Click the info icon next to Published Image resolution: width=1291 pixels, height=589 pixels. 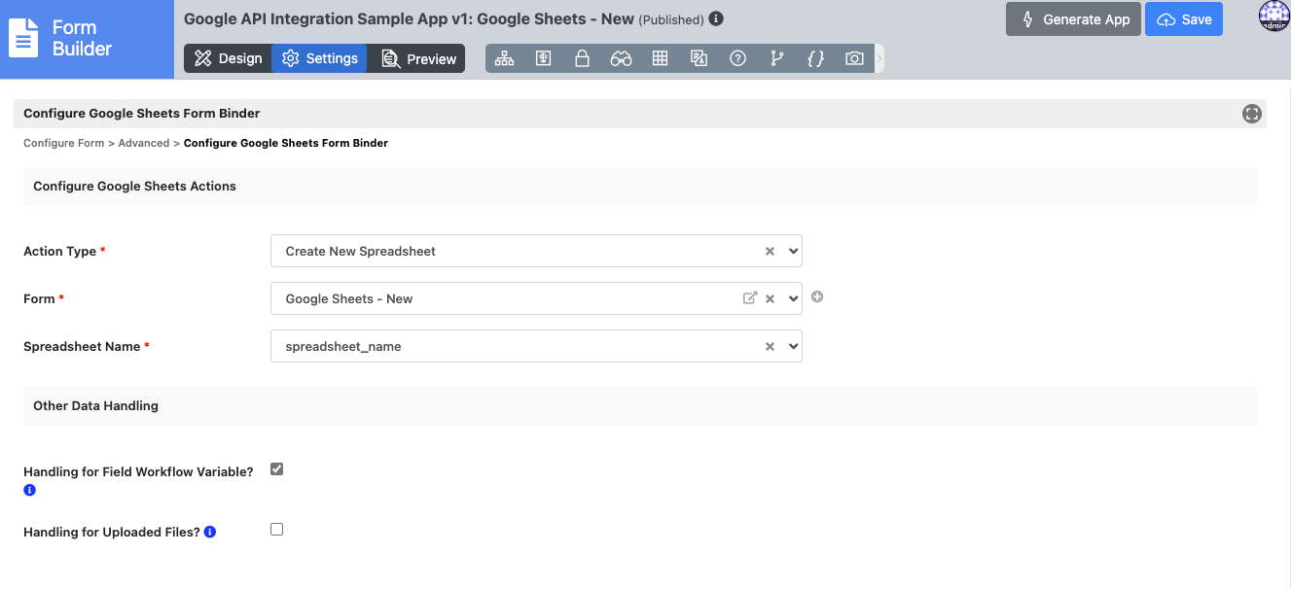coord(716,18)
